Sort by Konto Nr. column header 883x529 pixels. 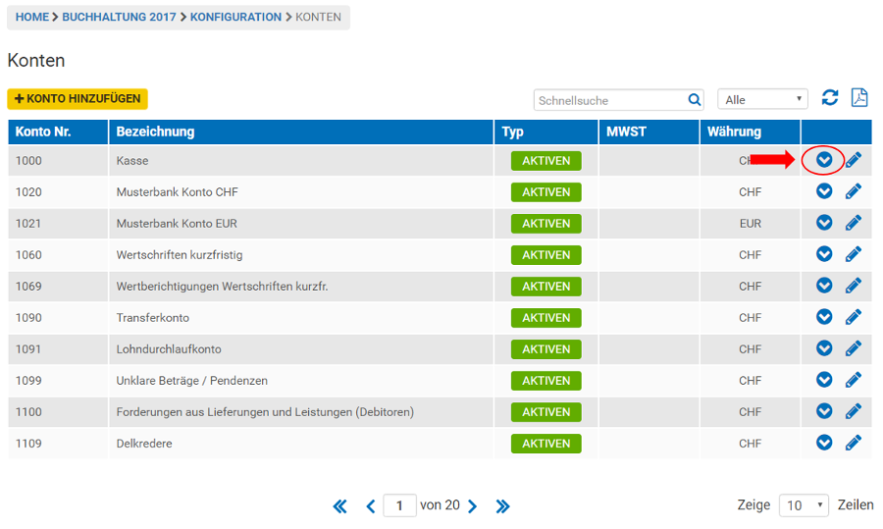(x=58, y=132)
